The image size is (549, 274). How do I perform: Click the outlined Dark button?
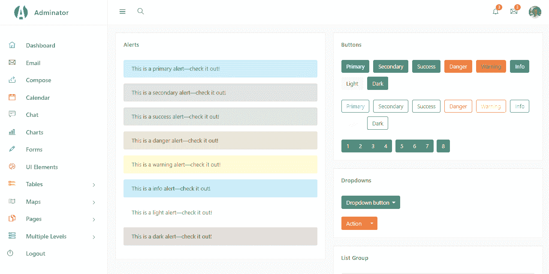tap(378, 123)
